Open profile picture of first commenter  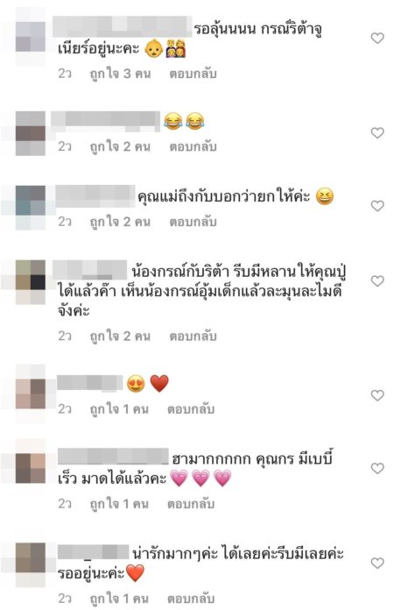click(x=31, y=37)
